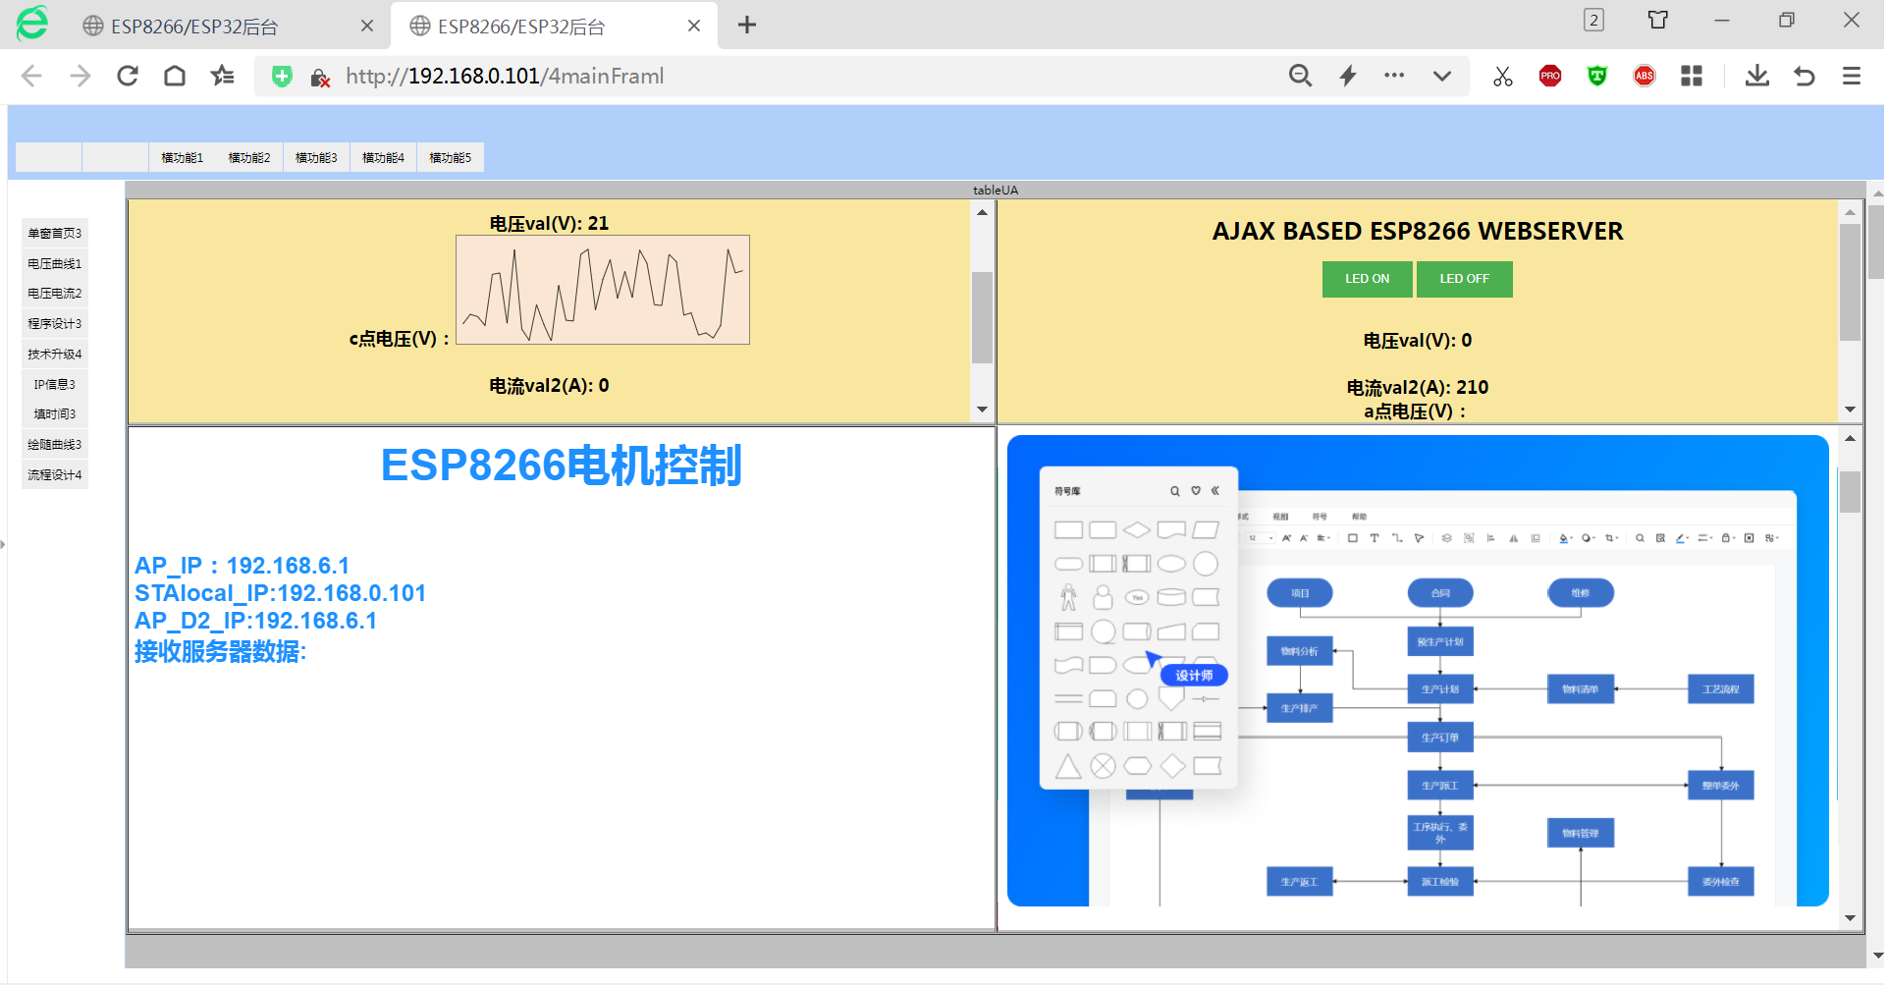This screenshot has width=1888, height=987.
Task: Click the voltage curve chart
Action: tap(603, 290)
